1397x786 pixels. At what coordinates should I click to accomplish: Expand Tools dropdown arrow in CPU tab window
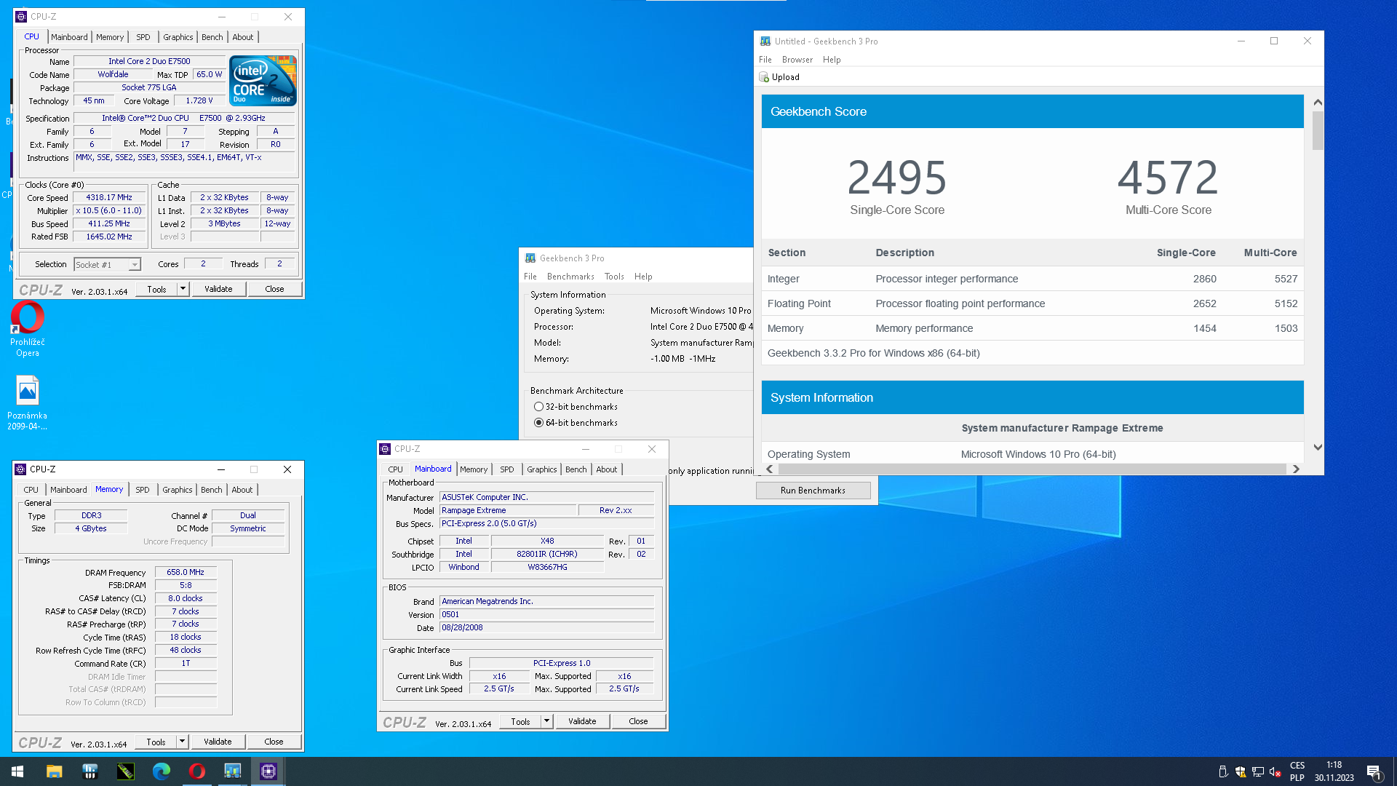point(183,289)
